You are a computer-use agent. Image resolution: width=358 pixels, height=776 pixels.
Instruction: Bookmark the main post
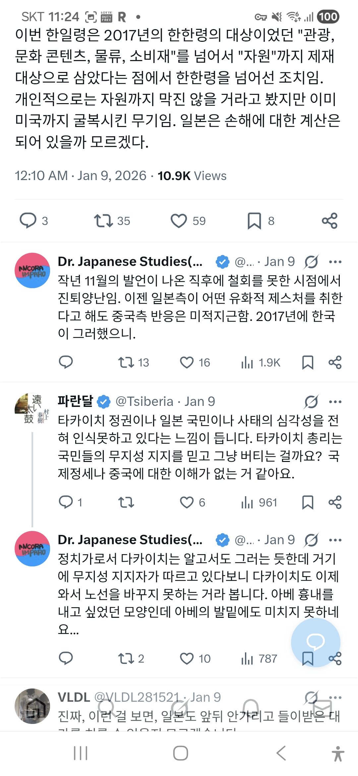pyautogui.click(x=254, y=221)
